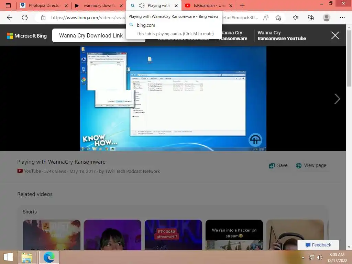This screenshot has width=352, height=264.
Task: Select the Playing with WannaCry tab
Action: (154, 5)
